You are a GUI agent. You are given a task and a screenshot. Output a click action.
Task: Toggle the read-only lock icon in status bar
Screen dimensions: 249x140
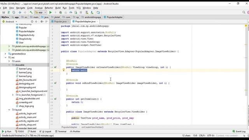pyautogui.click(x=244, y=136)
